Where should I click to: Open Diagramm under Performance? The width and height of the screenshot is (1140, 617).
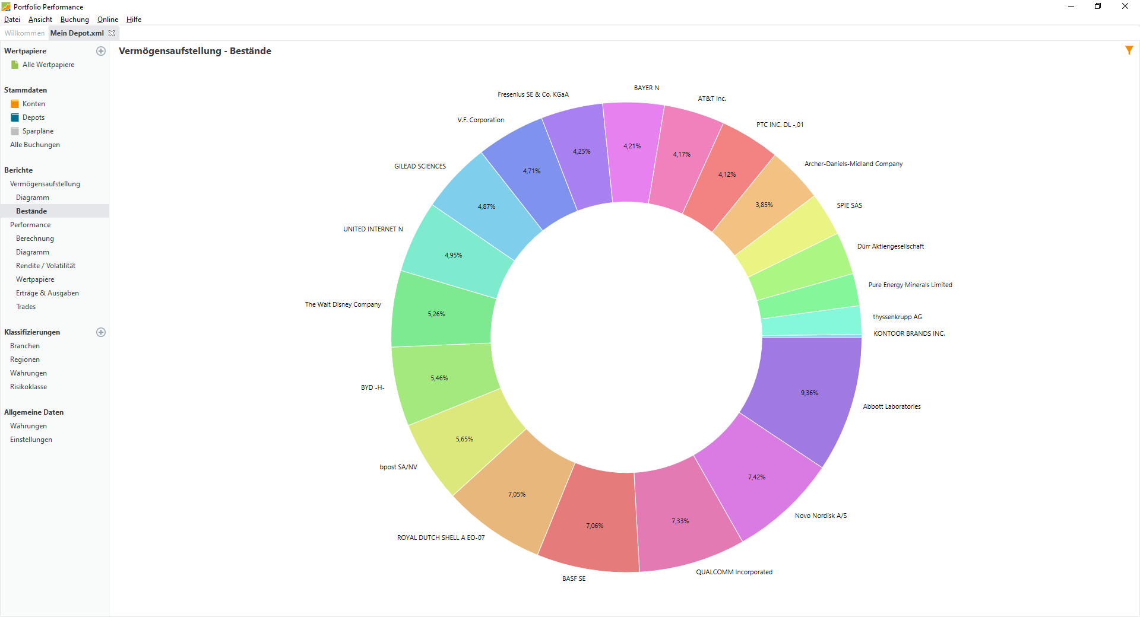click(33, 252)
